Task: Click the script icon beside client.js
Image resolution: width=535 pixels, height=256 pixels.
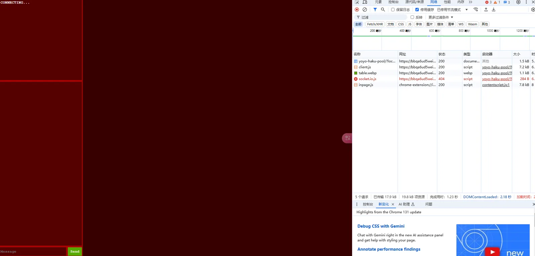Action: tap(356, 67)
